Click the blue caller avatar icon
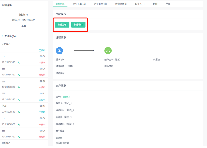Image resolution: width=207 pixels, height=148 pixels. click(x=59, y=50)
